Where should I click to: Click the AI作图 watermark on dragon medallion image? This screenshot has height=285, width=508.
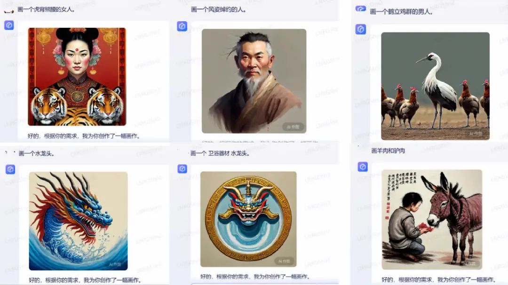pyautogui.click(x=284, y=261)
